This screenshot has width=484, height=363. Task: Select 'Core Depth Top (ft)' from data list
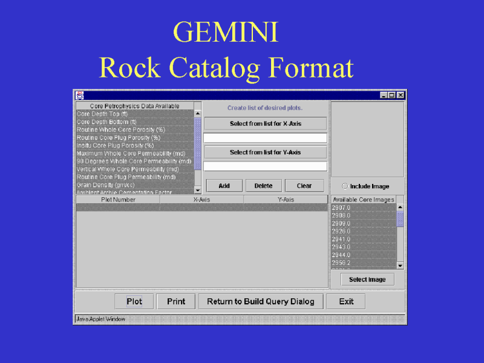pos(135,114)
